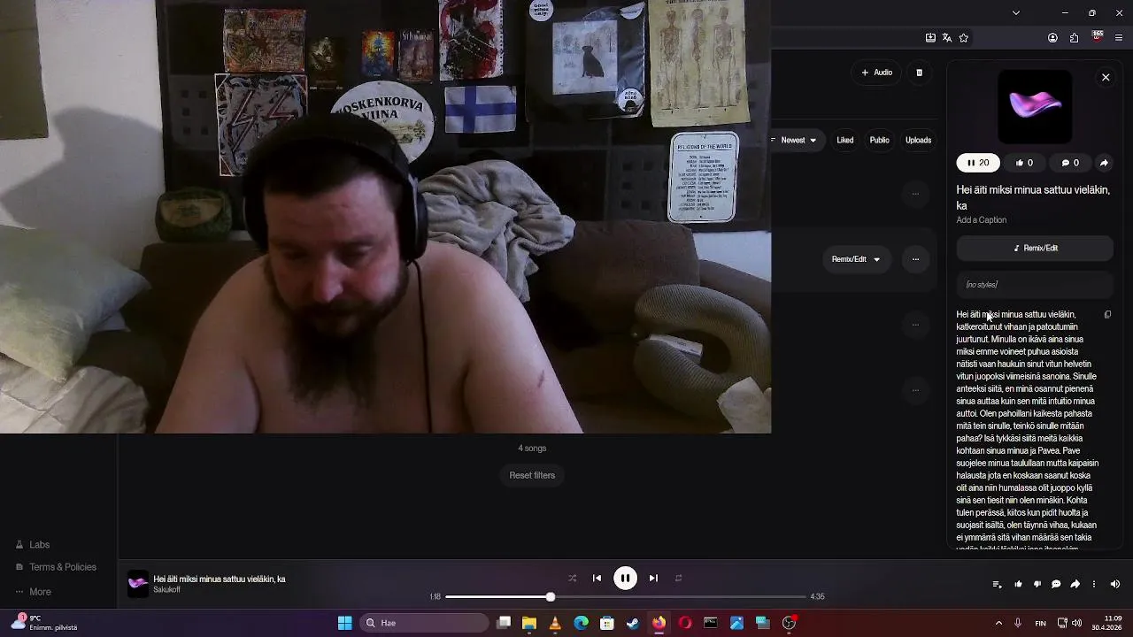Open the song artwork in details panel

(x=1035, y=105)
